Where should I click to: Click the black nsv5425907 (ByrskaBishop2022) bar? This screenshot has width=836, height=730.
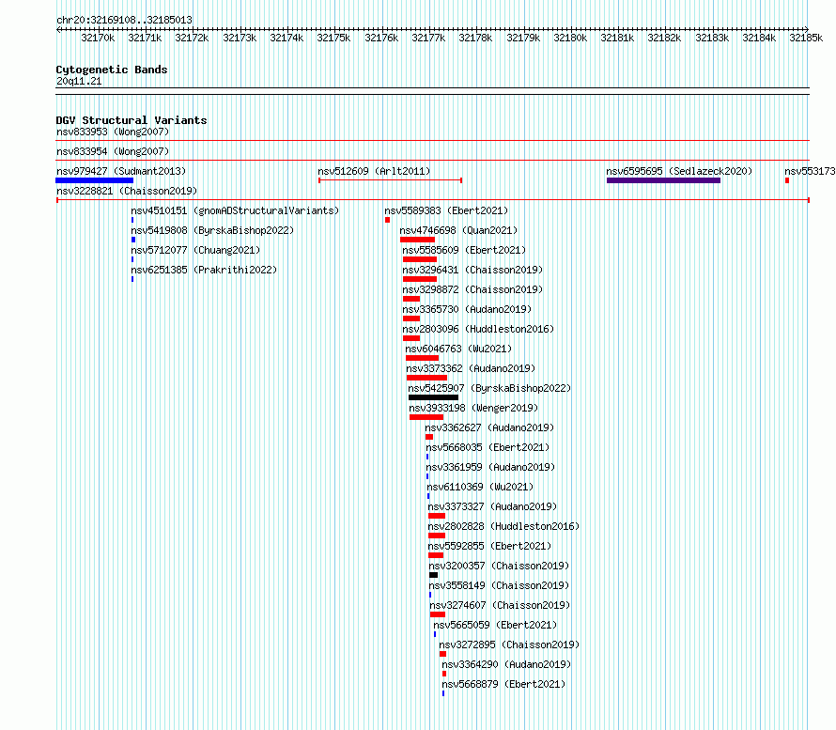point(433,397)
